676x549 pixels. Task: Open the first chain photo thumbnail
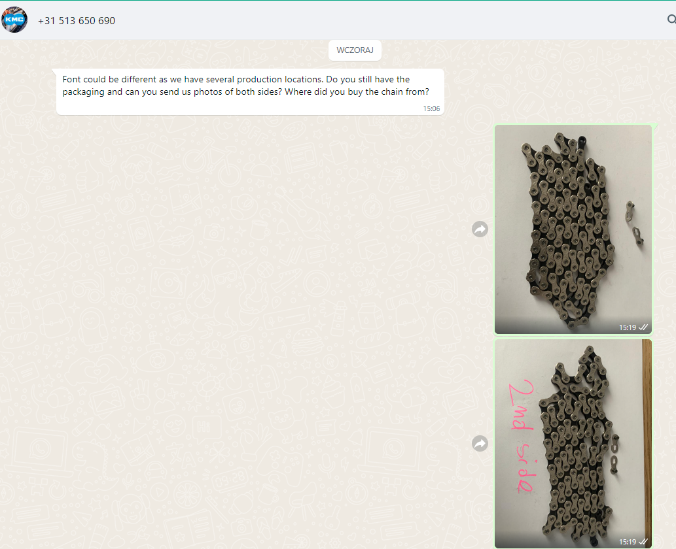click(573, 229)
